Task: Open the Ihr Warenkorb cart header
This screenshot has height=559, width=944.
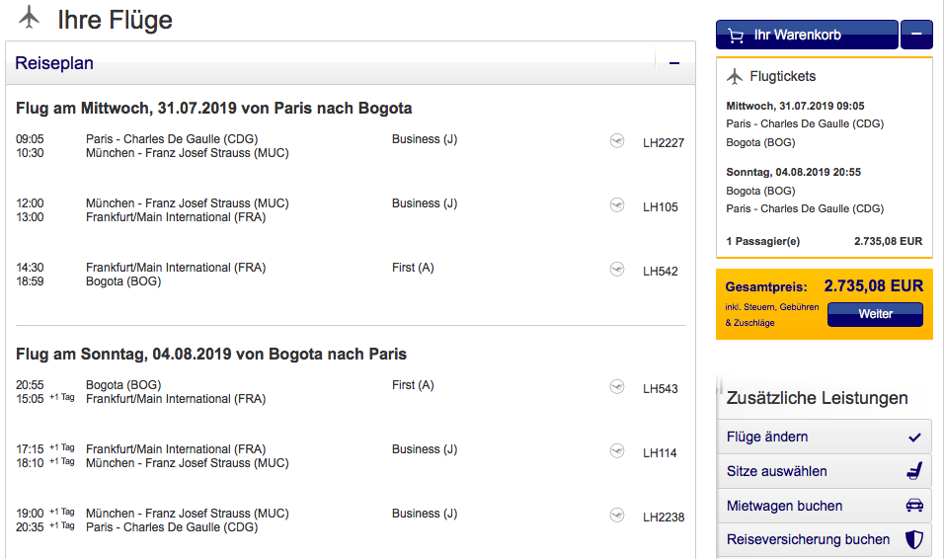Action: (807, 35)
